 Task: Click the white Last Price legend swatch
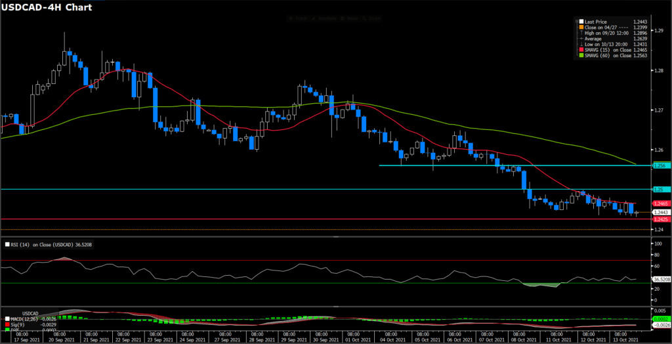click(x=581, y=22)
